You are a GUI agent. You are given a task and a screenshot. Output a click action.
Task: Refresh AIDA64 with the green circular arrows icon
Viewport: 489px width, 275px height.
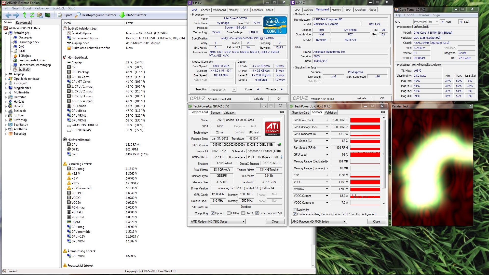click(x=32, y=15)
